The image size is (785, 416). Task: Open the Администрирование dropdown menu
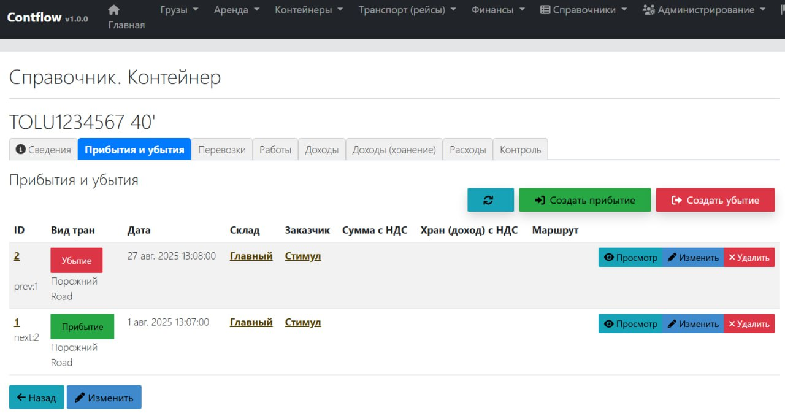(x=704, y=10)
